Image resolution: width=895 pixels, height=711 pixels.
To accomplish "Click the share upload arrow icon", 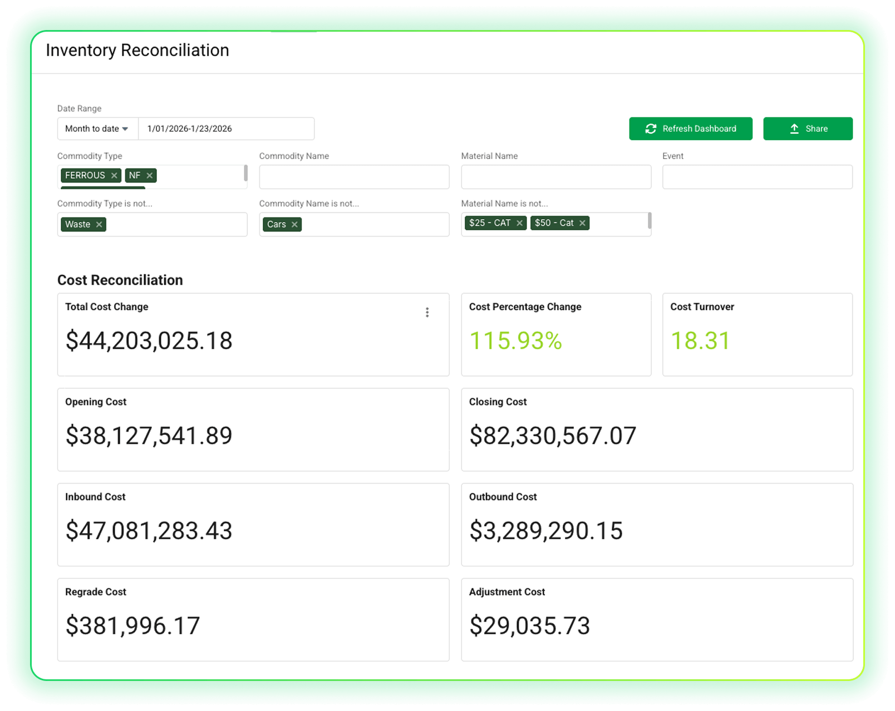I will (794, 129).
